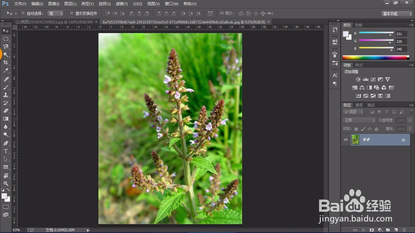
Task: Switch to the 路径 tab
Action: click(371, 105)
